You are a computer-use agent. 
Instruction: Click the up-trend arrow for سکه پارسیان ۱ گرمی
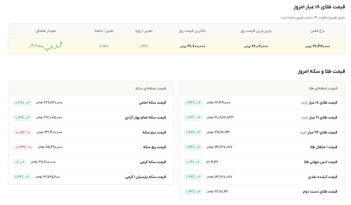pyautogui.click(x=27, y=176)
